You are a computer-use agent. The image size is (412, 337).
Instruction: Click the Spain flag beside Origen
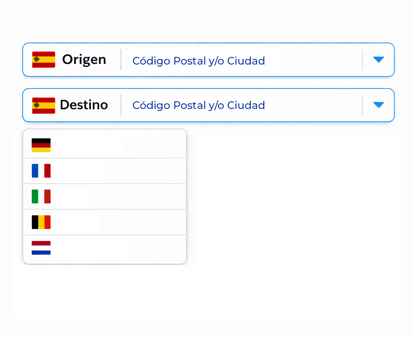click(44, 60)
